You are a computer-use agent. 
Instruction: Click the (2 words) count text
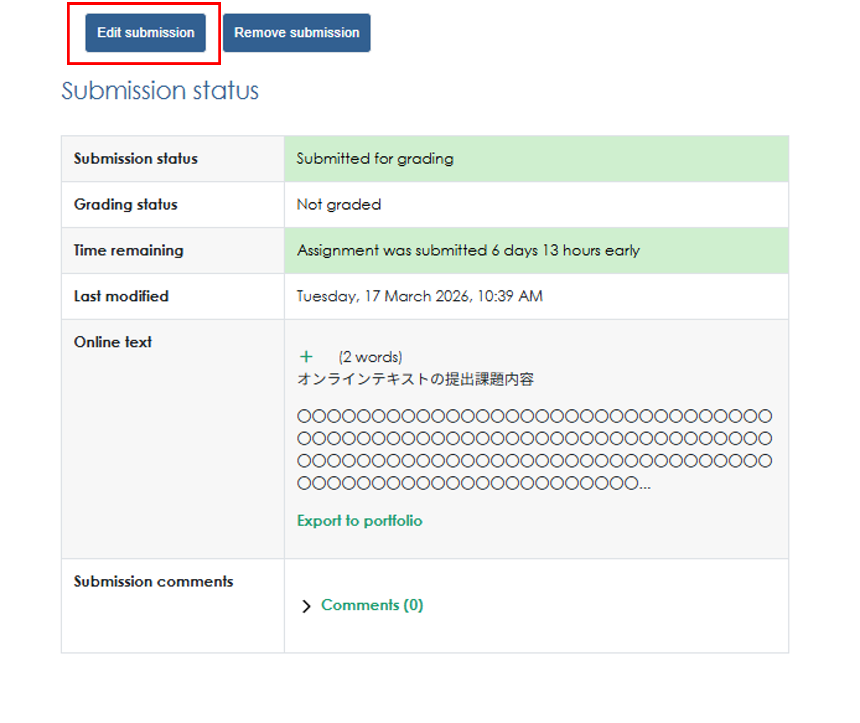click(370, 357)
